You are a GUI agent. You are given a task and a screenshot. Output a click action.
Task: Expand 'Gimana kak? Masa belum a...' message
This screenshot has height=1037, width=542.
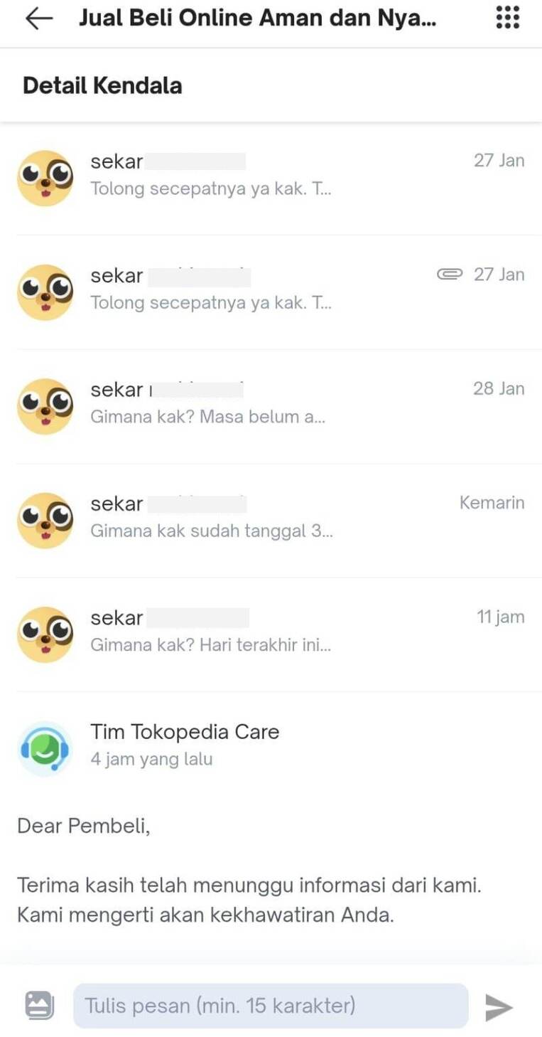(271, 406)
